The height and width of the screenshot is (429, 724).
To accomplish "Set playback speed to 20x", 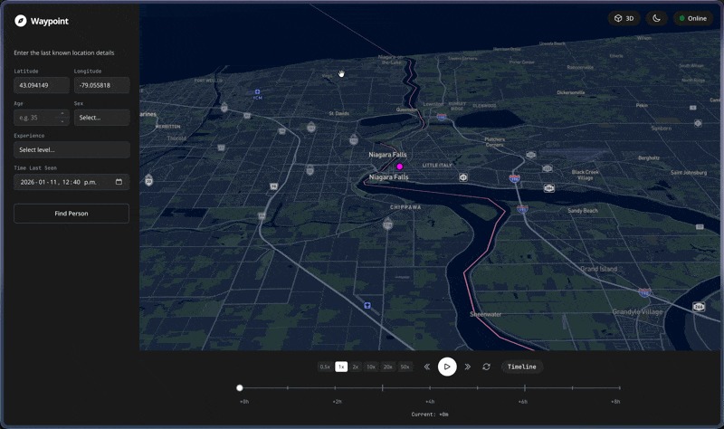I will [388, 367].
